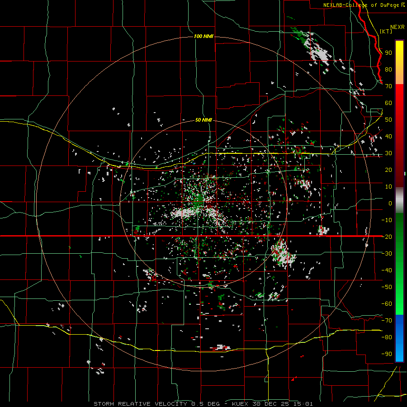
Task: Select the -30 value on velocity scale
Action: click(x=387, y=254)
